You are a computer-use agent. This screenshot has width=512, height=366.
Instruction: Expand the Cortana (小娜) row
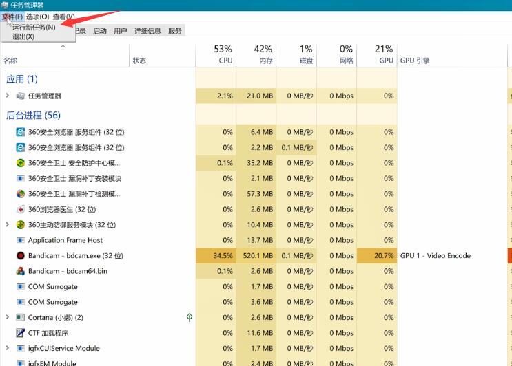point(7,316)
